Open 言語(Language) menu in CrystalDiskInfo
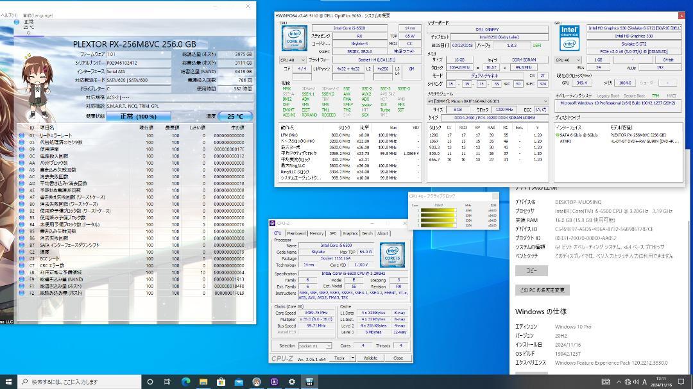693x389 pixels. point(38,15)
